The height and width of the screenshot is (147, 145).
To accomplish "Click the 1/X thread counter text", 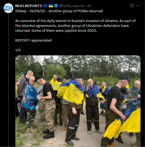I will [x=18, y=50].
